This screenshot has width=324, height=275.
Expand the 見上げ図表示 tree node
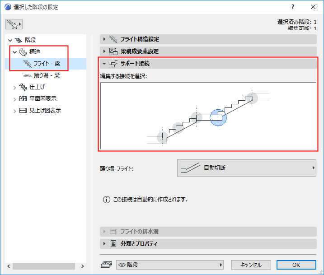click(x=14, y=111)
